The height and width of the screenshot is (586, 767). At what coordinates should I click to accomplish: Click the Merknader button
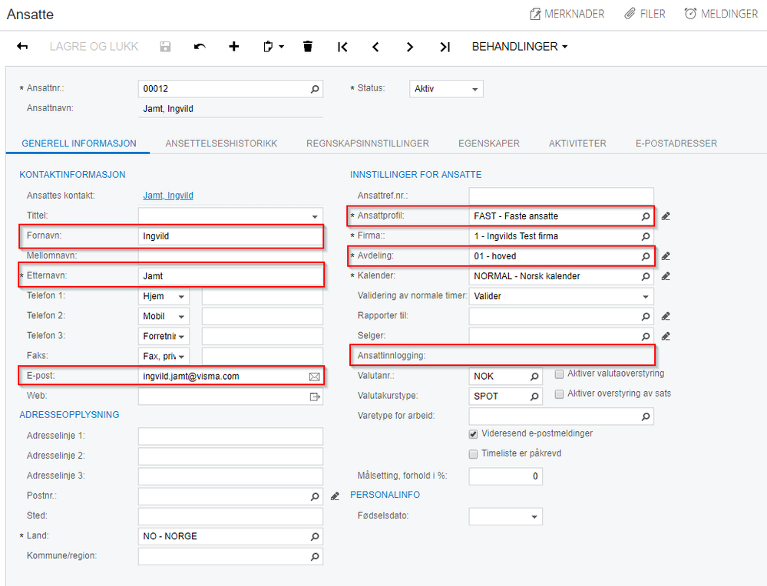567,14
